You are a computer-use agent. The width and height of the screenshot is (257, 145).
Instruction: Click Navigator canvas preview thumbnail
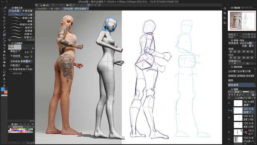(x=242, y=21)
